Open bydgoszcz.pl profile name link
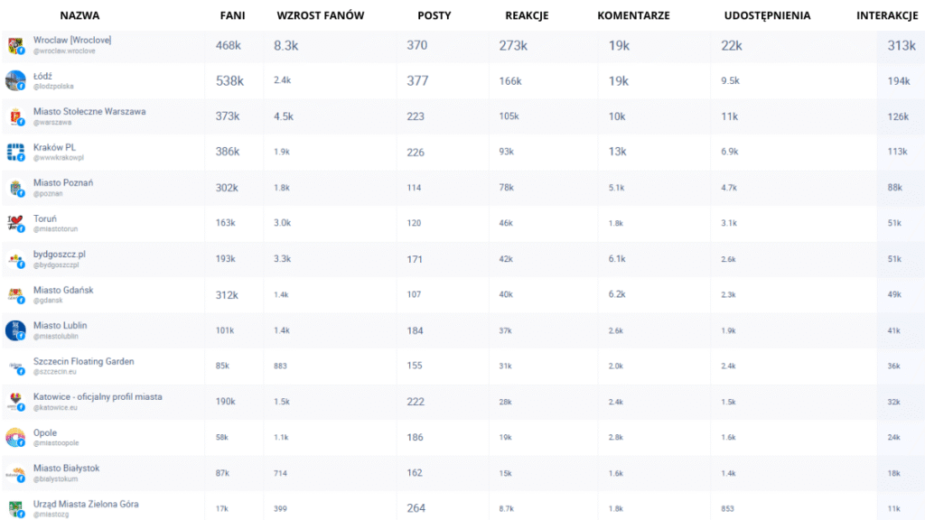This screenshot has height=520, width=925. (59, 254)
